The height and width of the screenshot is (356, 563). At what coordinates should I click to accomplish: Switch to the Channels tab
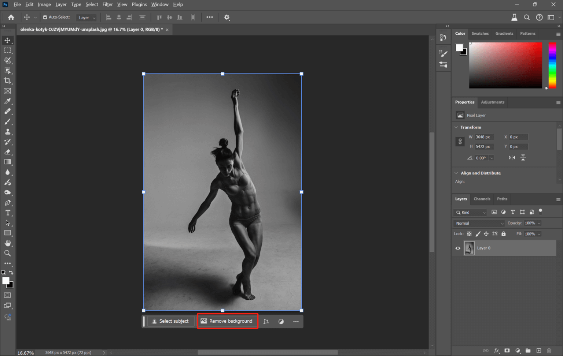click(x=482, y=199)
